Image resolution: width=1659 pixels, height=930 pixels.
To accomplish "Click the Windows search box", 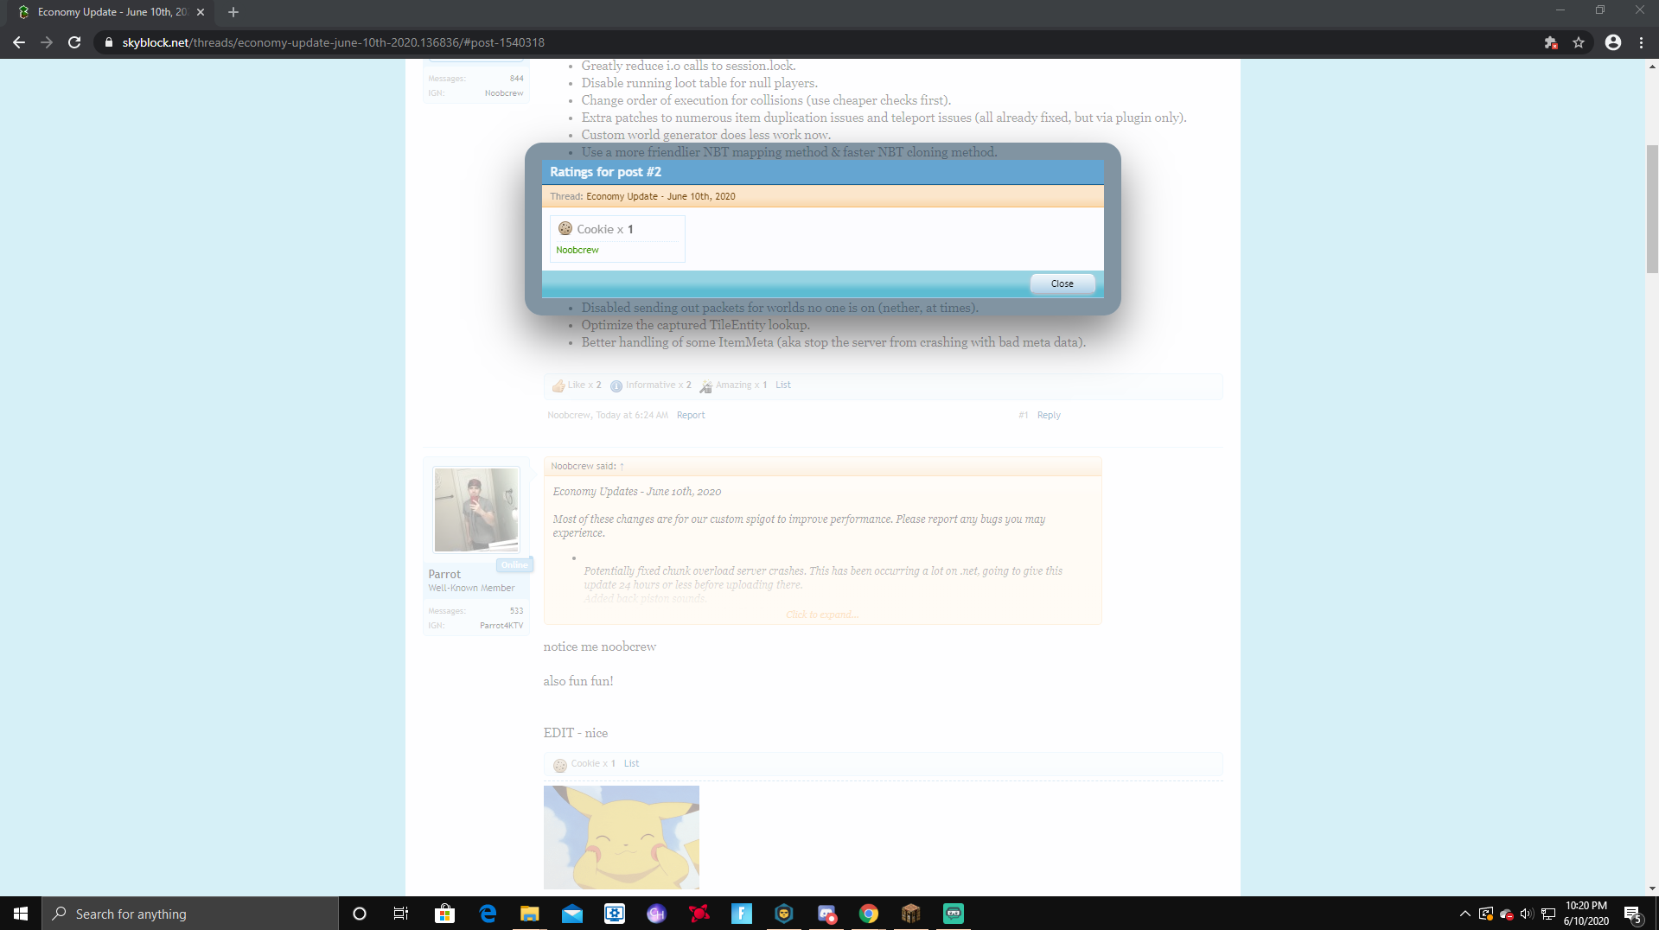I will 190,914.
